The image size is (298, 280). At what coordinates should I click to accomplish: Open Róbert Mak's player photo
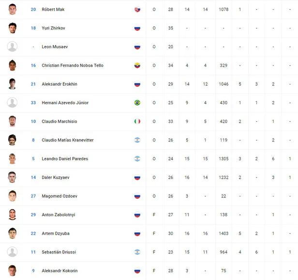tap(13, 9)
